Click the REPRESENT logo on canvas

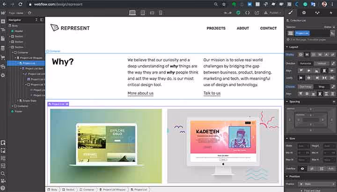coord(70,28)
